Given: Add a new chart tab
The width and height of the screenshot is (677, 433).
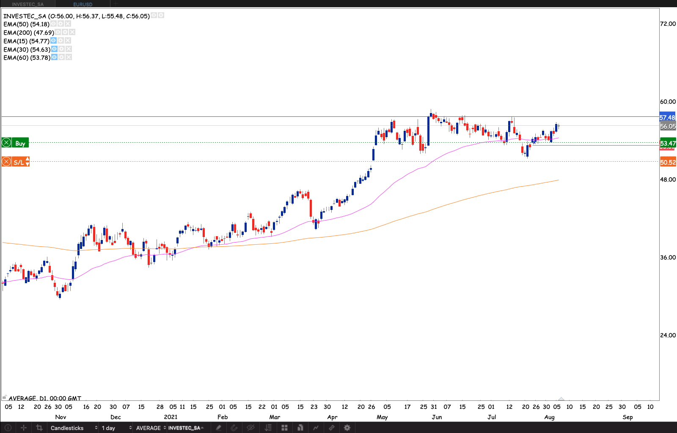Looking at the screenshot, I should click(116, 4).
